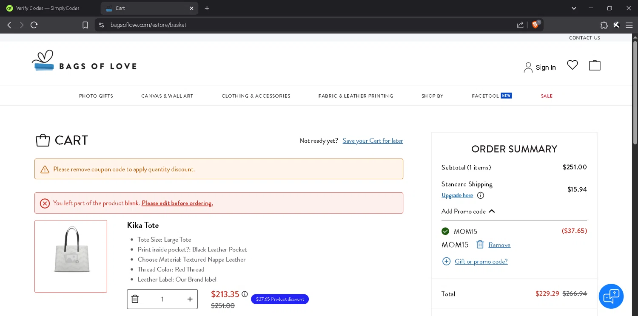Image resolution: width=638 pixels, height=316 pixels.
Task: Click the red error circle icon
Action: 45,203
